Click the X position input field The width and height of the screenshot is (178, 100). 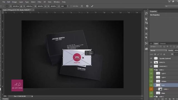click(16, 6)
